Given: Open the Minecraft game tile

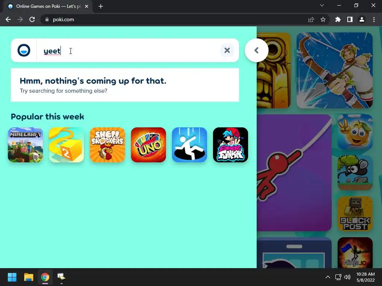Looking at the screenshot, I should pyautogui.click(x=25, y=145).
